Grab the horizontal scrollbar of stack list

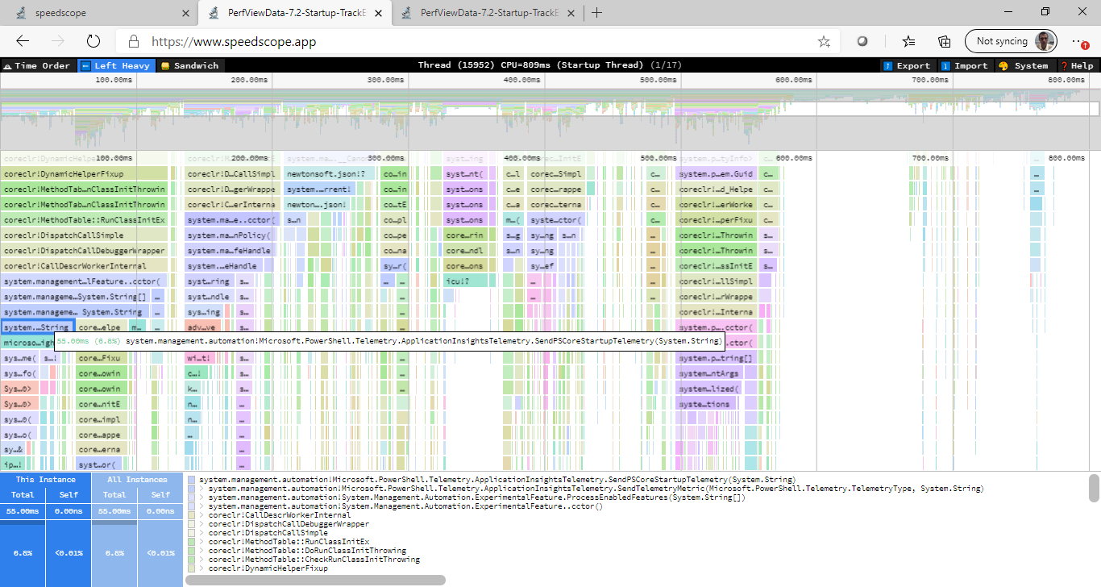315,580
